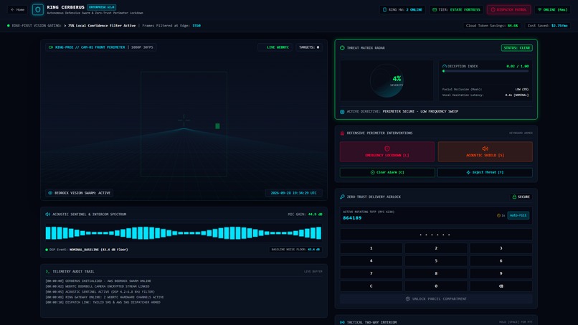Image resolution: width=578 pixels, height=325 pixels.
Task: Click the Auto-Fill button
Action: coord(518,215)
